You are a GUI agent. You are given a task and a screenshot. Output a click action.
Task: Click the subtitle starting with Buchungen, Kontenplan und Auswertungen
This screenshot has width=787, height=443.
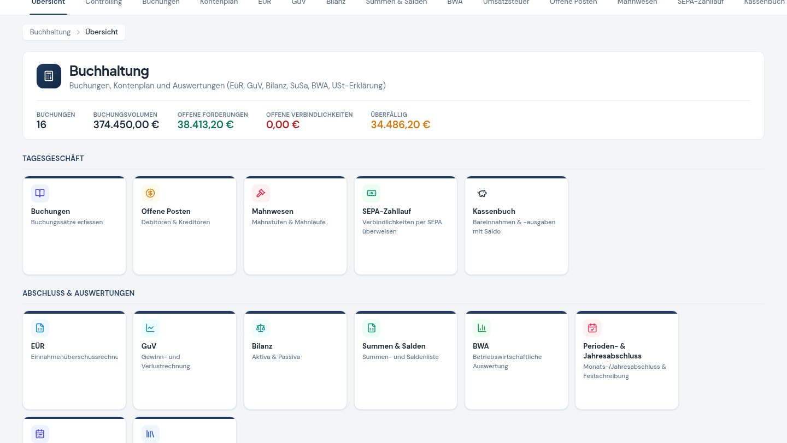coord(228,86)
